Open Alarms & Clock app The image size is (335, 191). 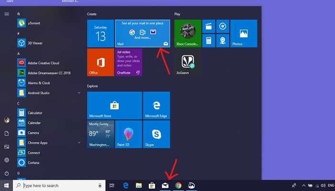49,83
